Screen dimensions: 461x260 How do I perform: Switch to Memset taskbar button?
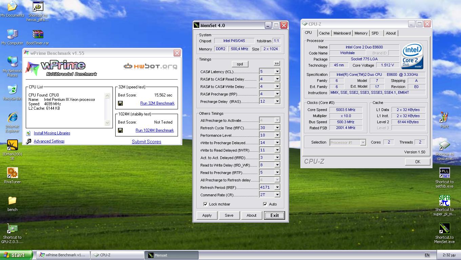click(x=172, y=255)
